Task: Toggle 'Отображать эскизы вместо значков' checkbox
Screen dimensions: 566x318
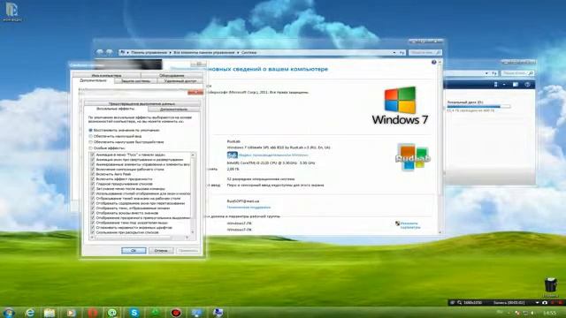Action: 93,213
